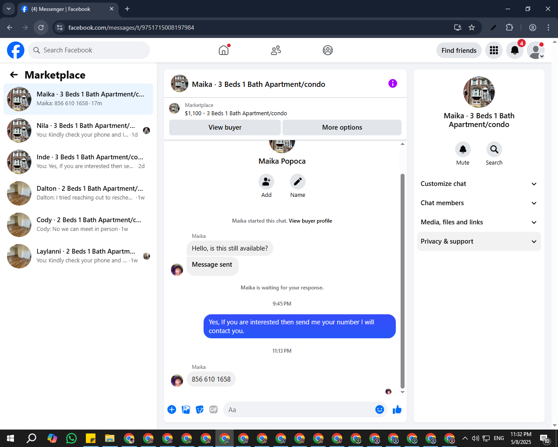Expand Chat members section
Image resolution: width=558 pixels, height=447 pixels.
(479, 203)
